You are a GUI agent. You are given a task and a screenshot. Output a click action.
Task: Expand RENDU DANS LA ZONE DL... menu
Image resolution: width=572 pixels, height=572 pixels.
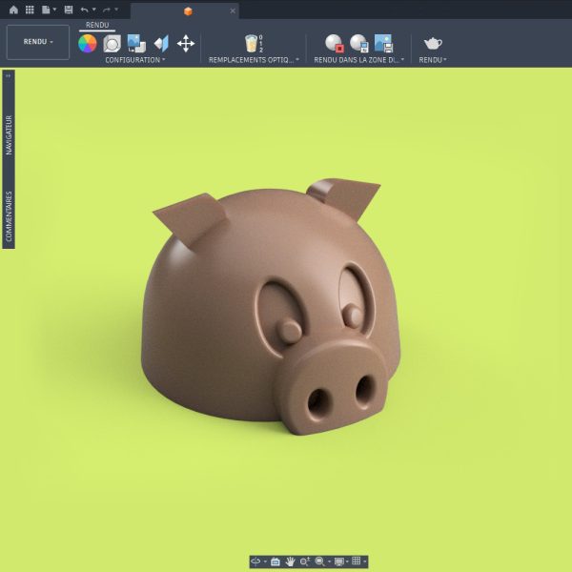coord(359,60)
